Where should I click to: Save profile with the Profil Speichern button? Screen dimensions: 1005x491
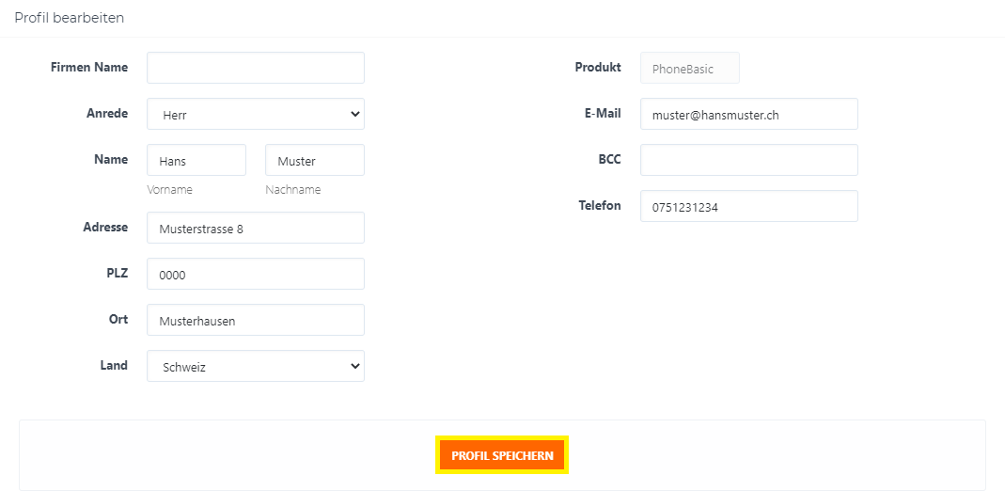pos(502,456)
